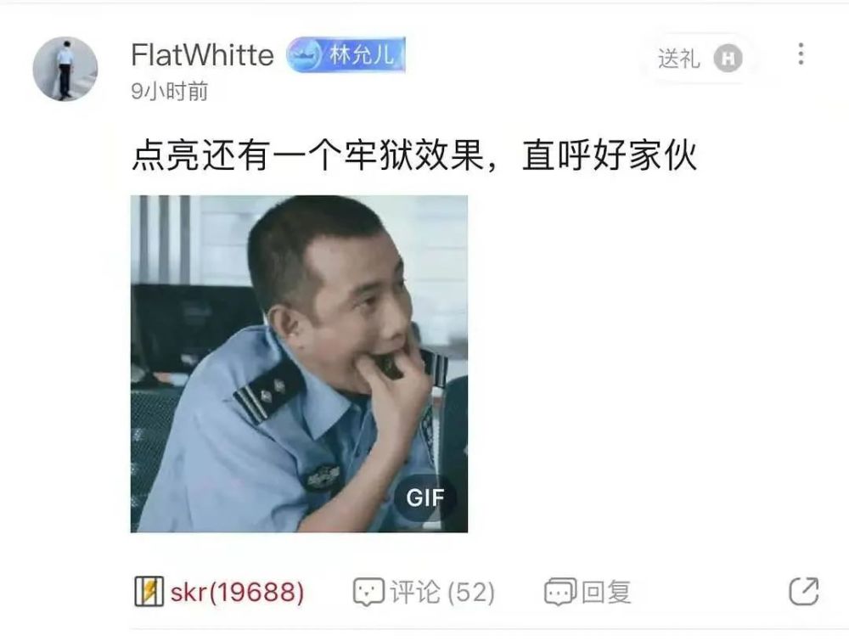Select 回复 to reply
The image size is (849, 641).
(606, 593)
